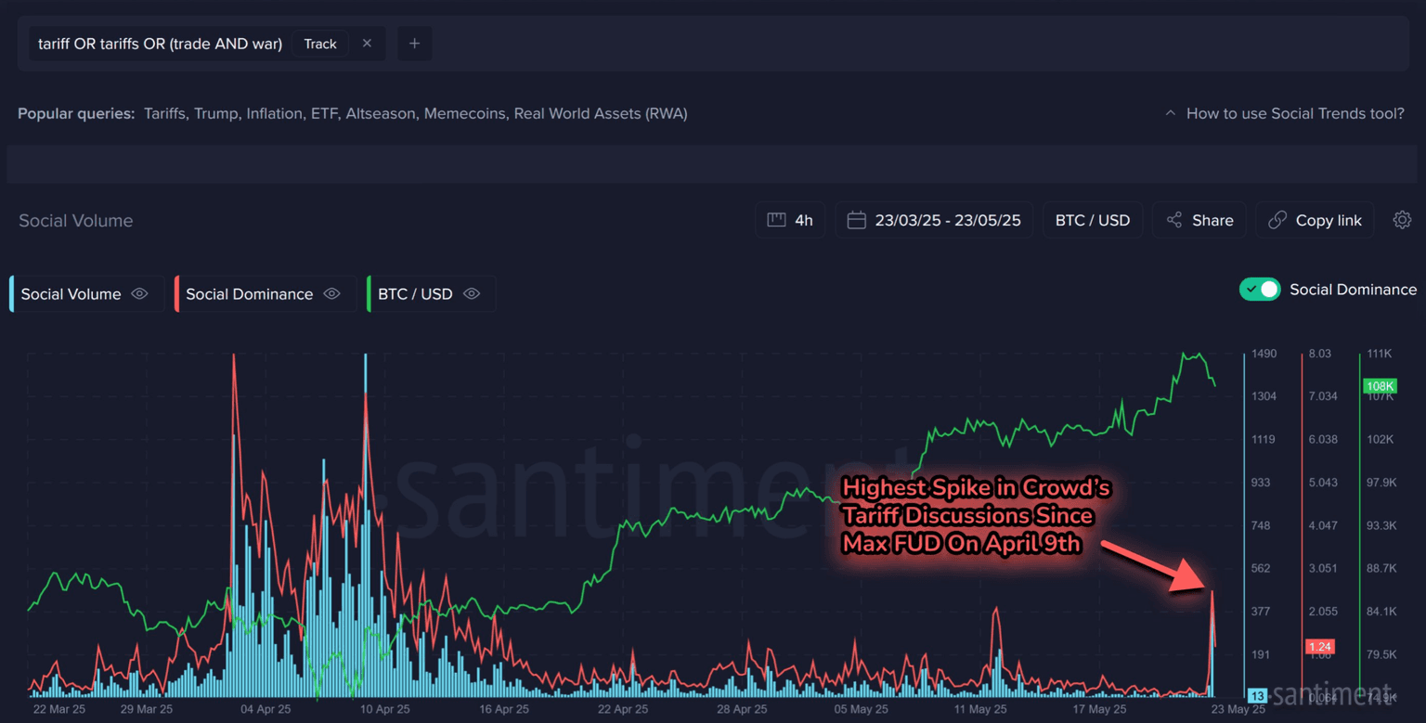The image size is (1426, 723).
Task: Click the Copy link chain icon
Action: point(1277,220)
